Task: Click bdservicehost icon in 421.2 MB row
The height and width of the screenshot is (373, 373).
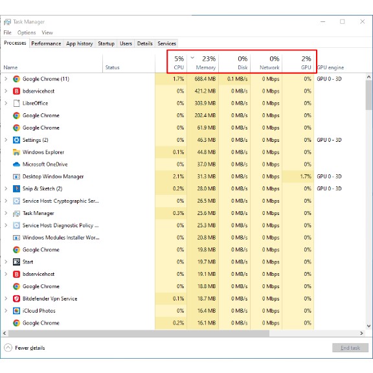Action: pyautogui.click(x=16, y=91)
